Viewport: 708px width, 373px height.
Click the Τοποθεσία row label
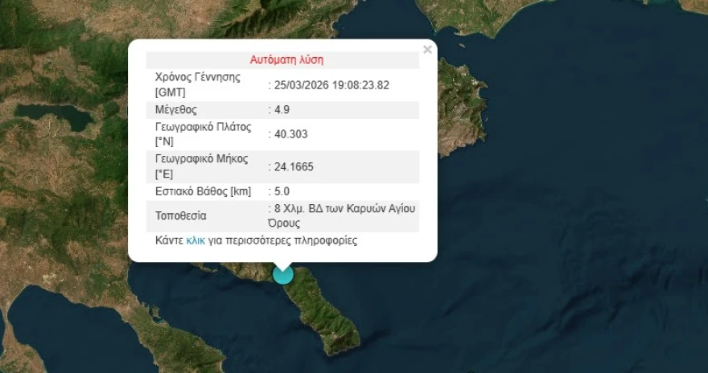180,215
